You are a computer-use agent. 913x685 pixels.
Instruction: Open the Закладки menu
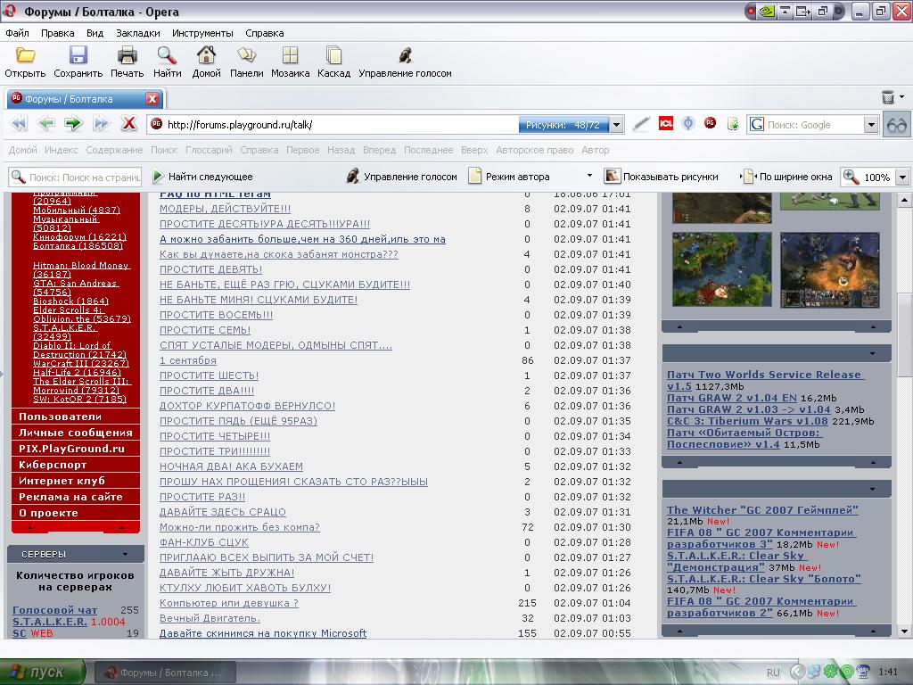[138, 33]
